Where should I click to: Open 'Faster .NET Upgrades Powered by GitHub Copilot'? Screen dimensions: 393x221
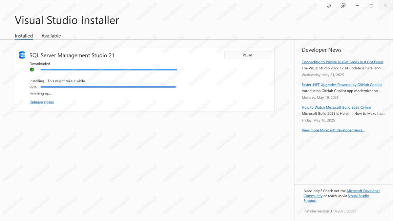341,84
